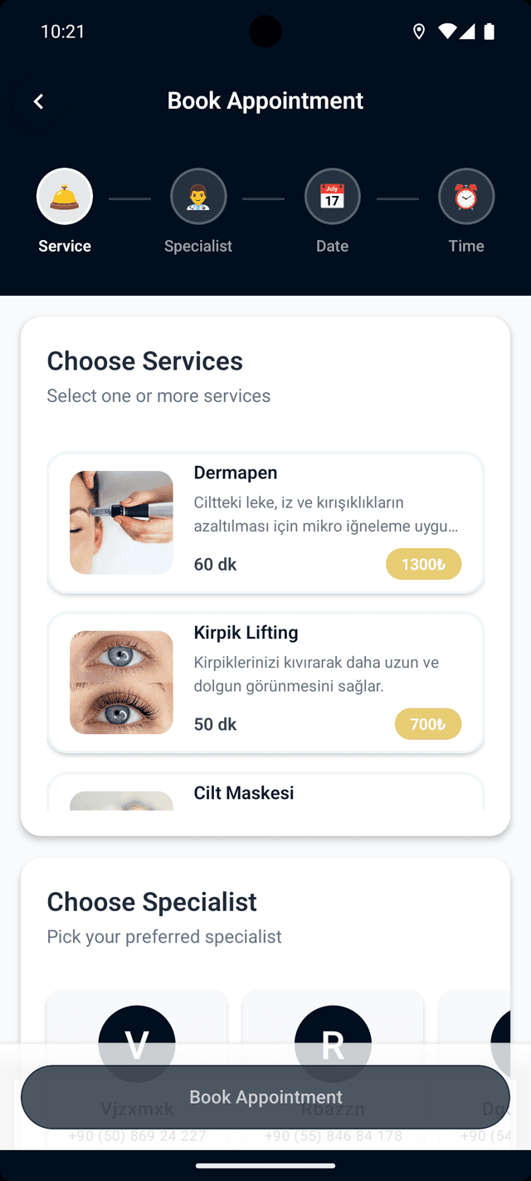This screenshot has width=531, height=1181.
Task: Tap the Time alarm clock icon
Action: pyautogui.click(x=466, y=197)
